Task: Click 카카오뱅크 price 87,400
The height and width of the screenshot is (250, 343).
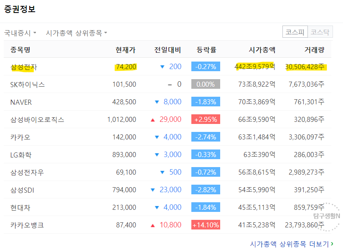Action: pyautogui.click(x=126, y=225)
